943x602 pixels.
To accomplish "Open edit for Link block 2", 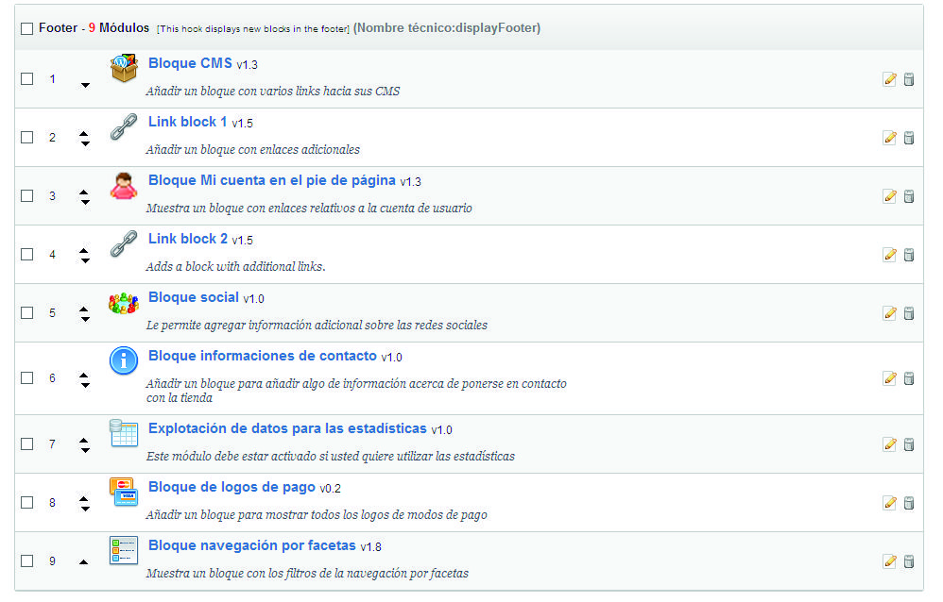I will [889, 255].
